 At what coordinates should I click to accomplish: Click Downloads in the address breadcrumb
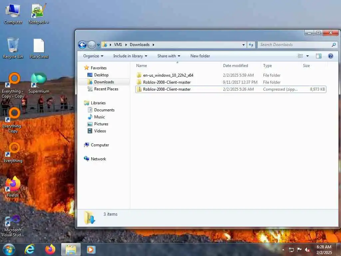(x=140, y=45)
